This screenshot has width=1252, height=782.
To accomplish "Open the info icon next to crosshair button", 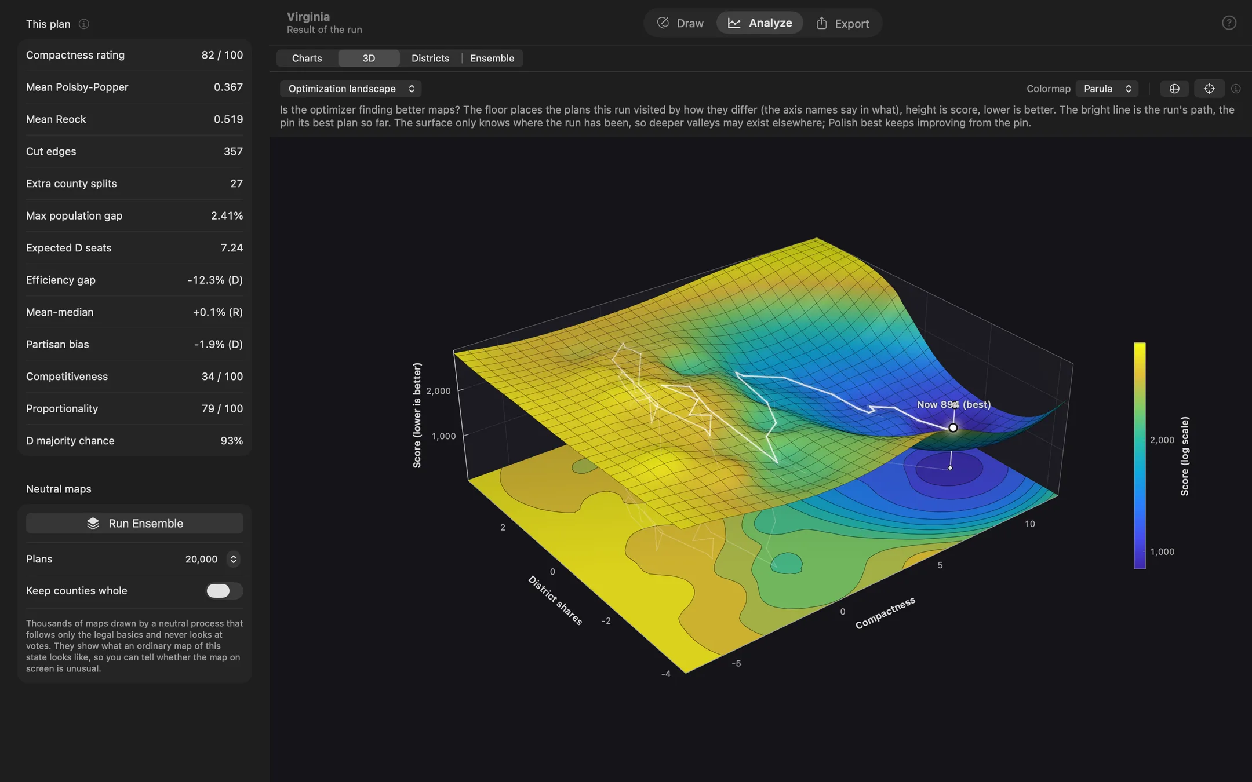I will pyautogui.click(x=1236, y=89).
